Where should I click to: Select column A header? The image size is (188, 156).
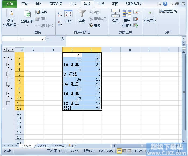click(x=34, y=50)
